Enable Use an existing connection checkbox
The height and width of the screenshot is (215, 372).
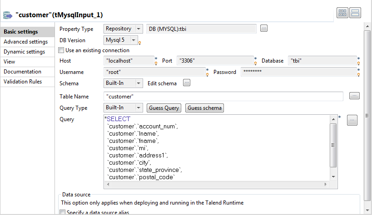(62, 50)
